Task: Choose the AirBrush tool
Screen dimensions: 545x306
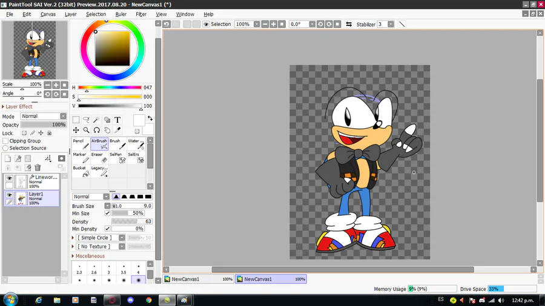Action: point(99,144)
